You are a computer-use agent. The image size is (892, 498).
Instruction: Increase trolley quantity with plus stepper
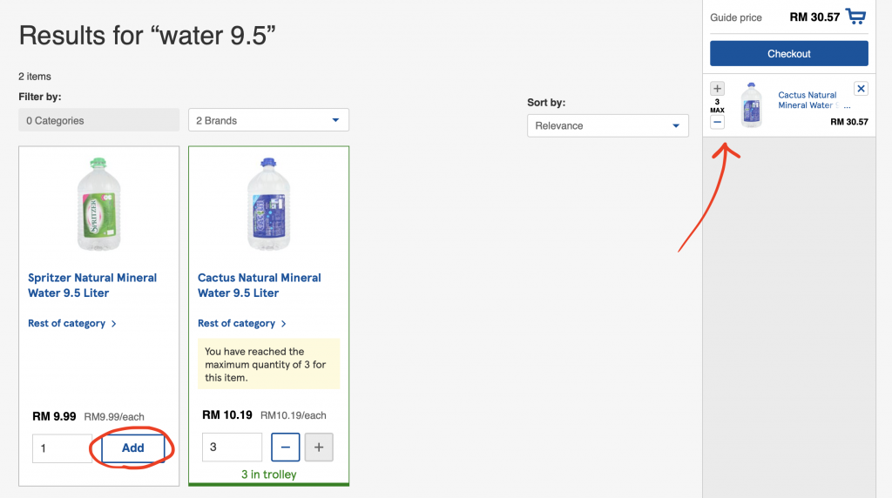718,89
